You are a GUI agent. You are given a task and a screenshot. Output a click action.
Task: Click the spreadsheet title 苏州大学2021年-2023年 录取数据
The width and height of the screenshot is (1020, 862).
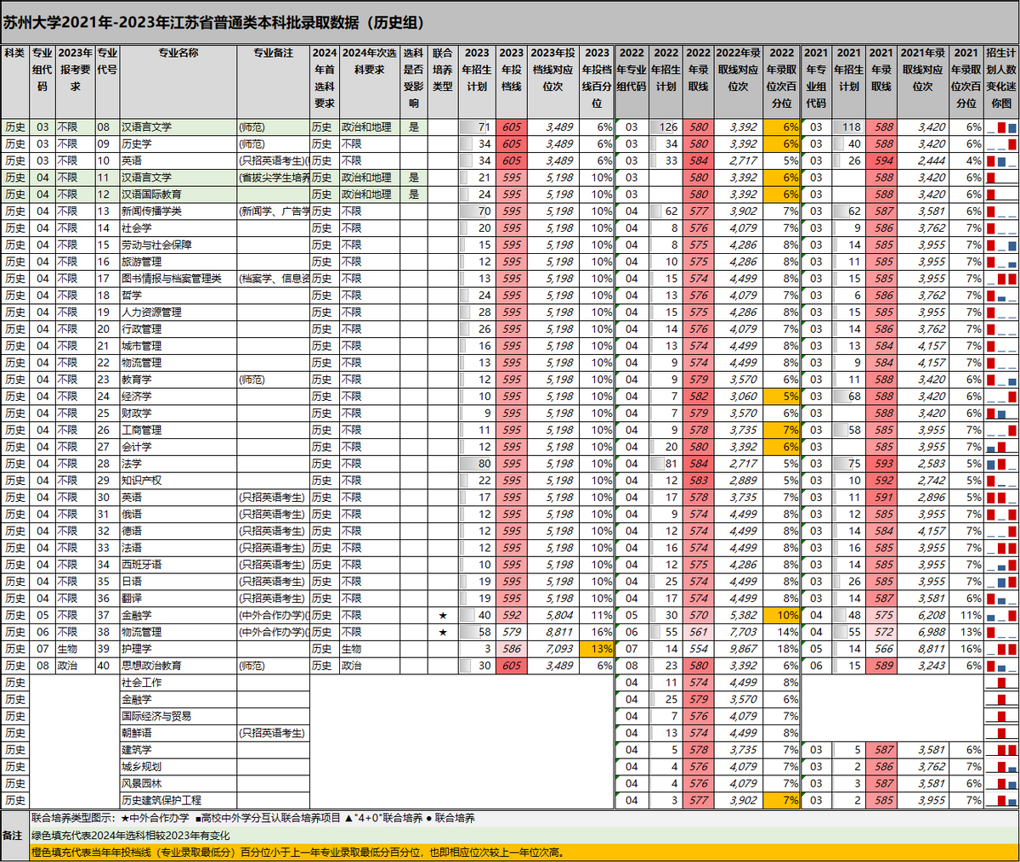coord(214,23)
